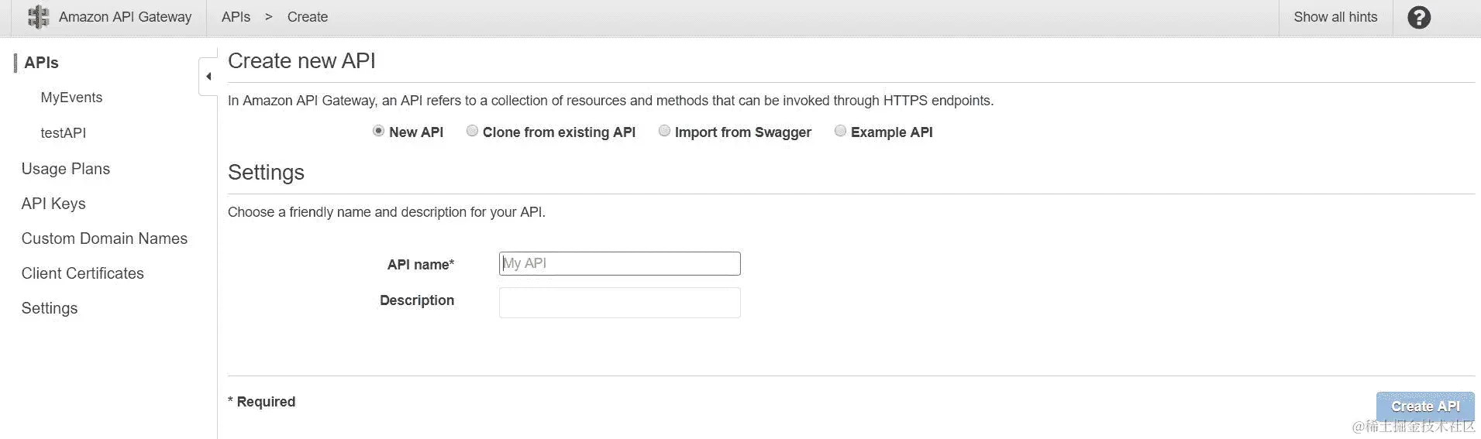This screenshot has height=439, width=1481.
Task: Click the Amazon API Gateway title link
Action: 125,17
